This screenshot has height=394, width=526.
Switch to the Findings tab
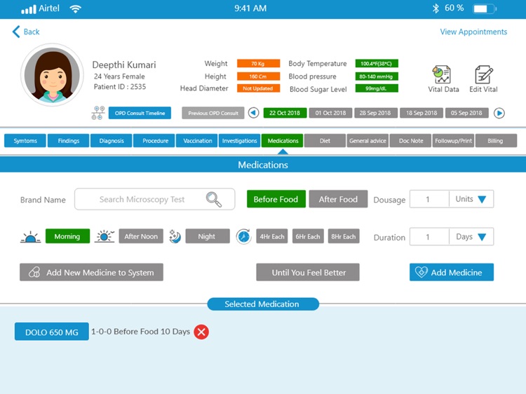pyautogui.click(x=69, y=141)
